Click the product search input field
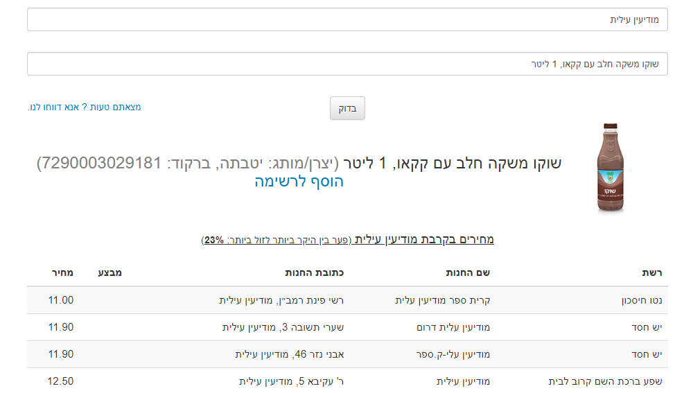The height and width of the screenshot is (393, 684). (x=347, y=64)
